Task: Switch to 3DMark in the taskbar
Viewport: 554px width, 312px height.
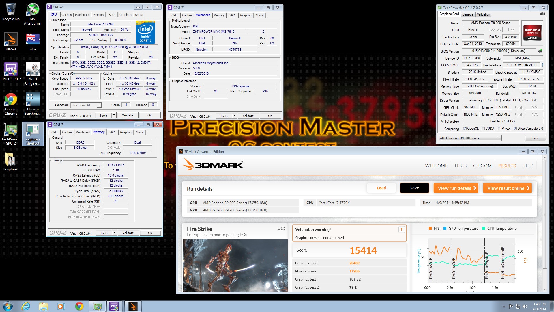Action: [133, 306]
